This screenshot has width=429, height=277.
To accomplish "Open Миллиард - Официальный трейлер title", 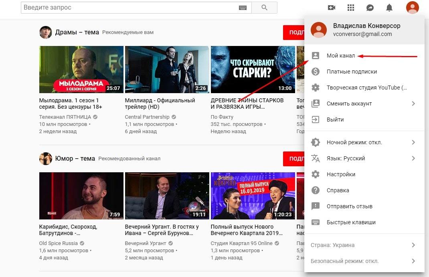I will point(160,104).
